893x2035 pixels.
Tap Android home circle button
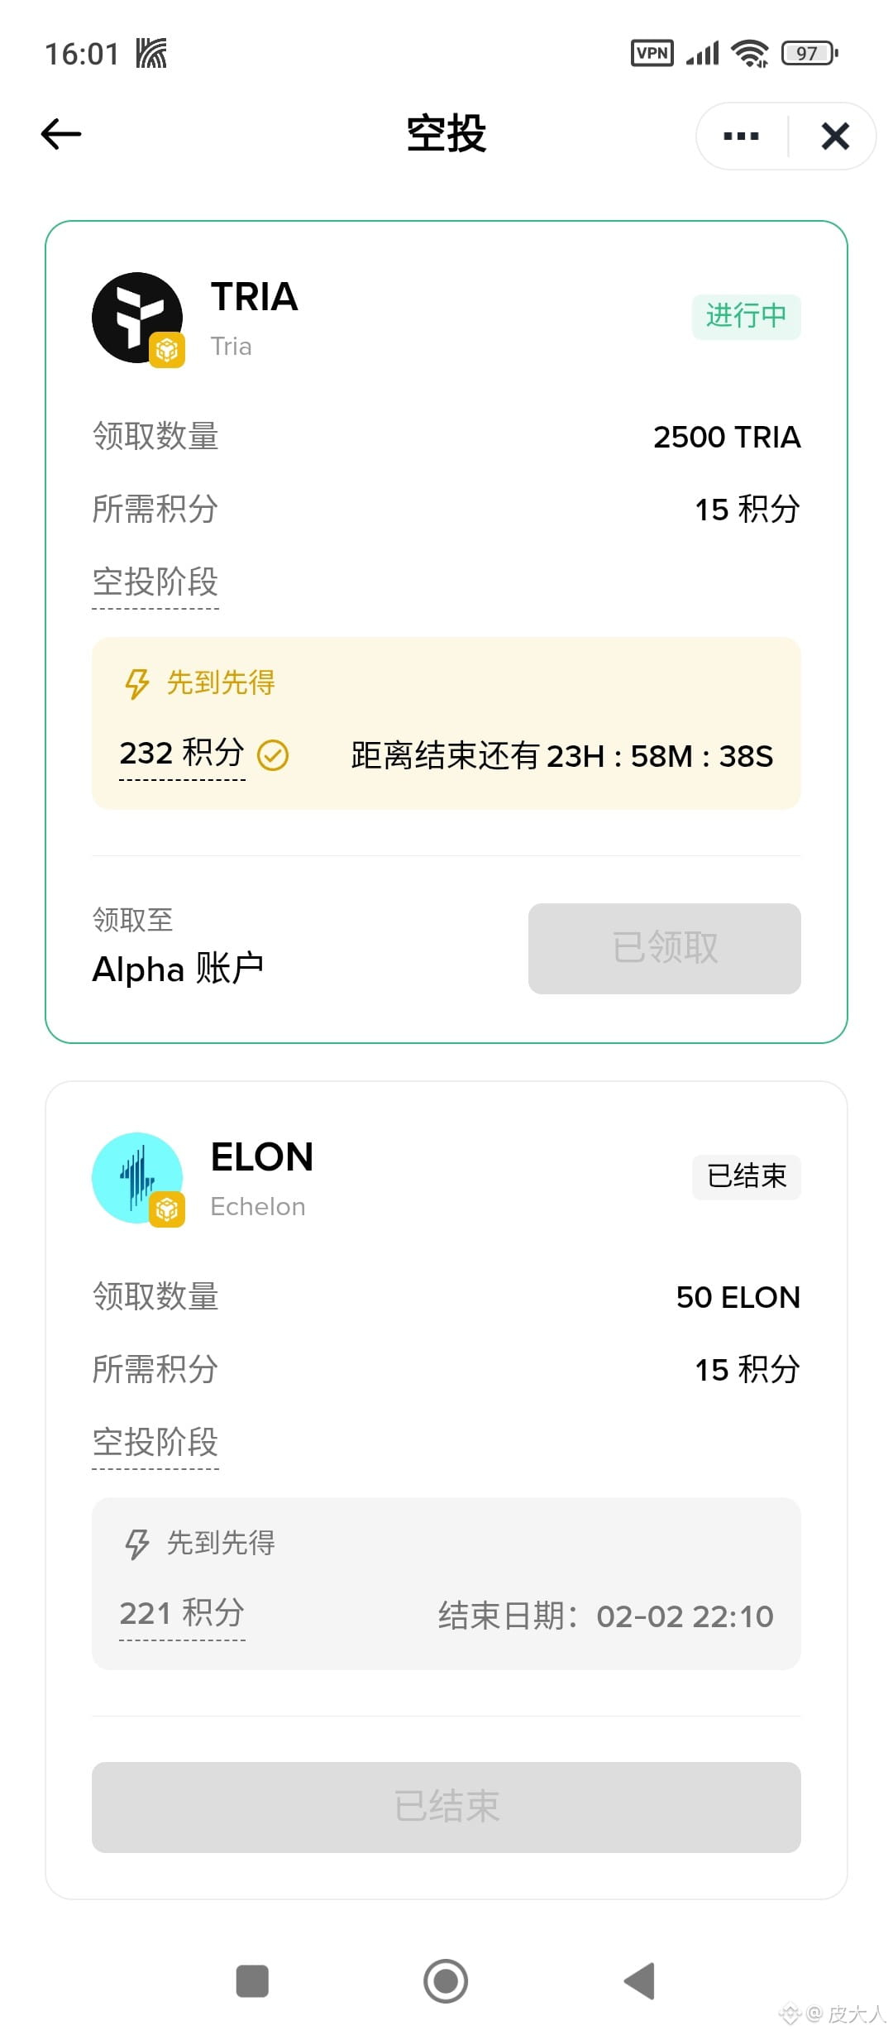(x=446, y=1981)
